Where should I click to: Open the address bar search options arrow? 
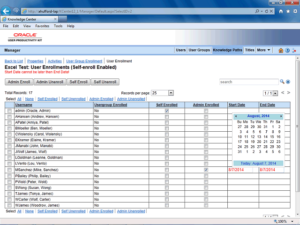262,11
